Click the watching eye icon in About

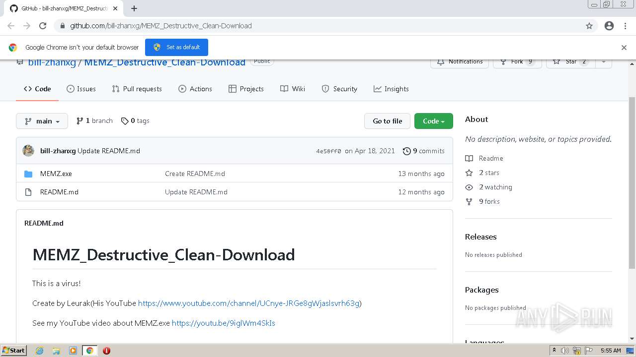click(x=469, y=187)
